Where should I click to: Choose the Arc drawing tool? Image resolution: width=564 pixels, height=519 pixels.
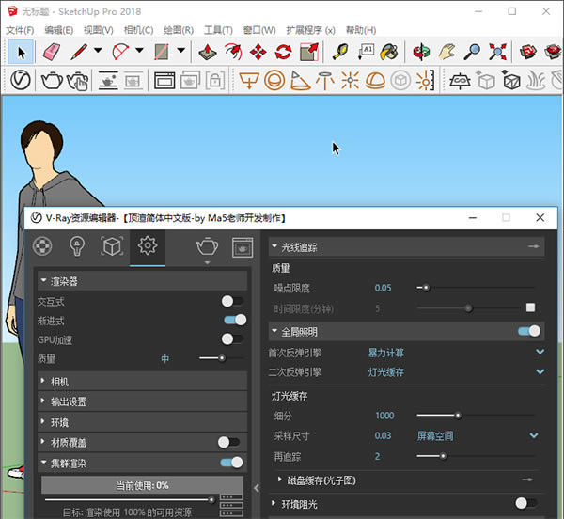coord(120,52)
